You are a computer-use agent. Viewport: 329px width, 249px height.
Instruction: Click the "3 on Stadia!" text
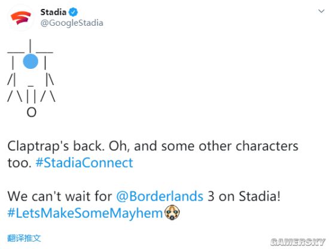tap(244, 196)
